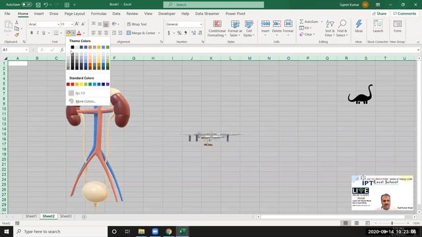Pick standard yellow color swatch
422x237 pixels.
tap(81, 84)
